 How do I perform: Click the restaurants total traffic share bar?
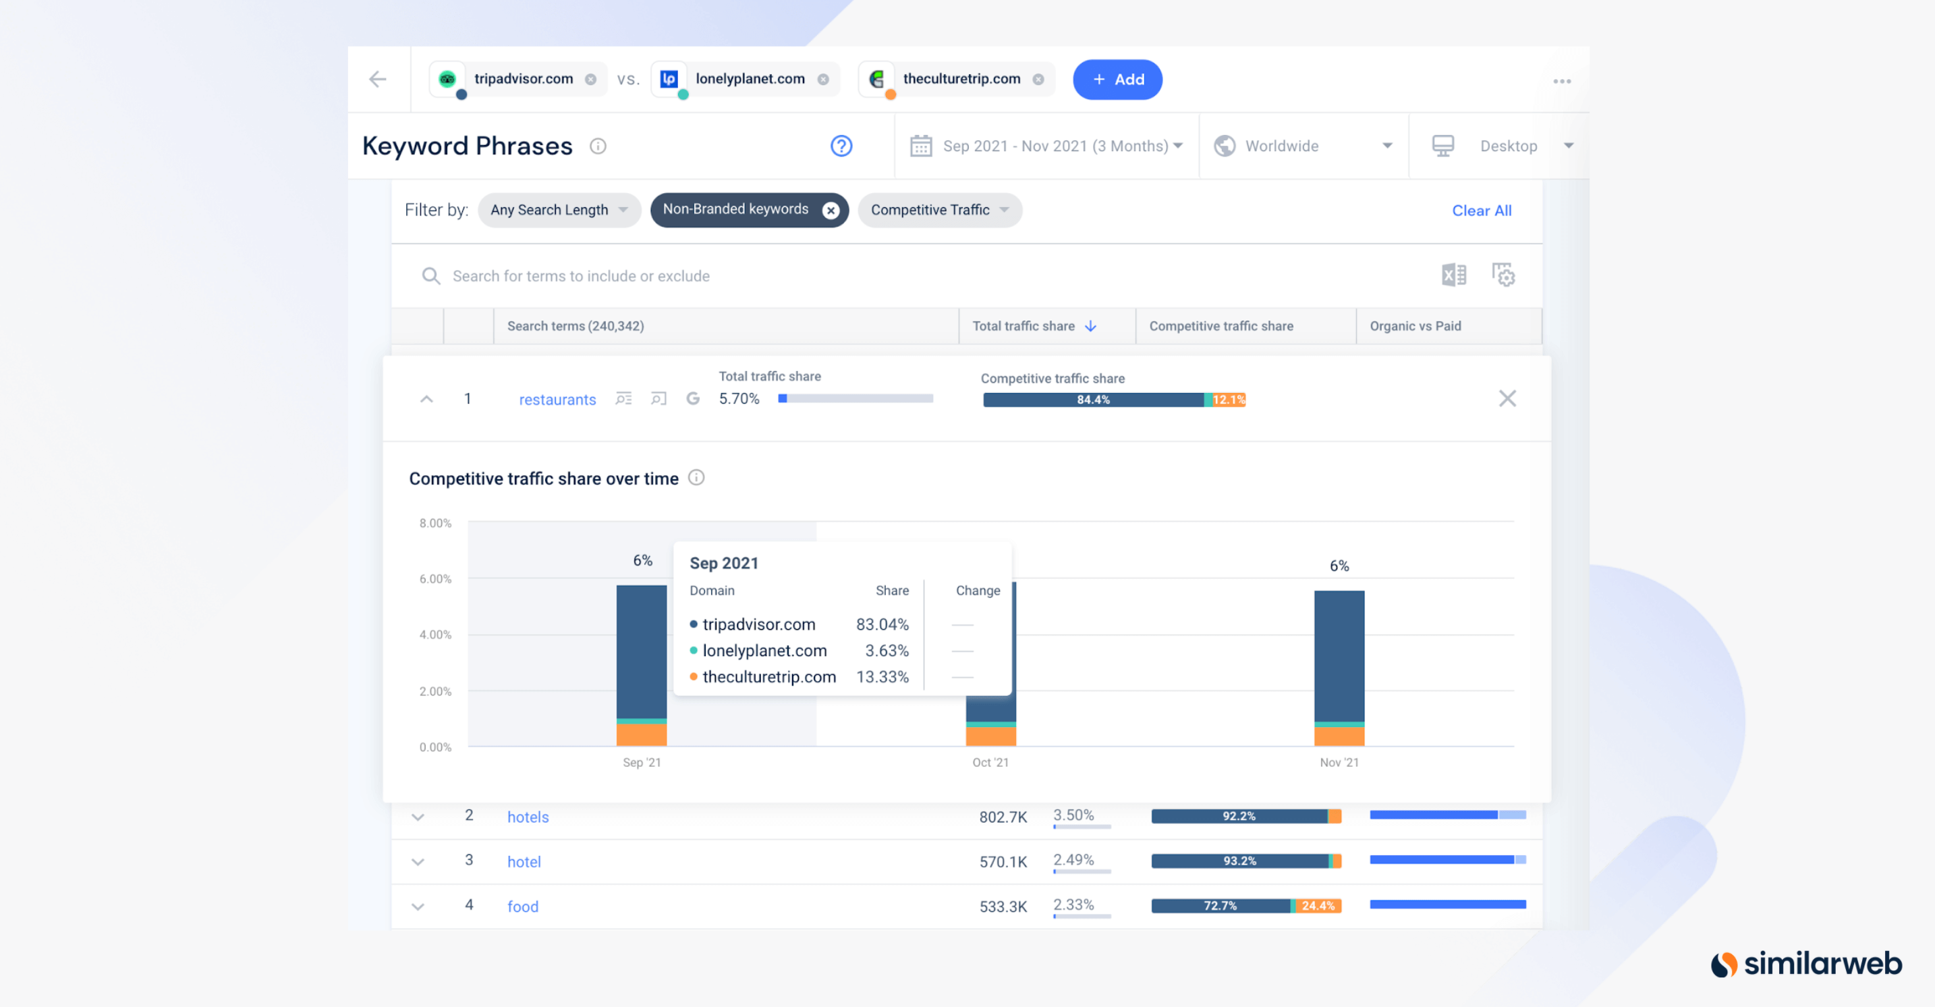(x=856, y=398)
